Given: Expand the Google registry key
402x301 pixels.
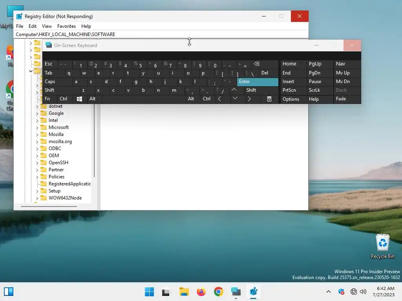Looking at the screenshot, I should pyautogui.click(x=37, y=113).
